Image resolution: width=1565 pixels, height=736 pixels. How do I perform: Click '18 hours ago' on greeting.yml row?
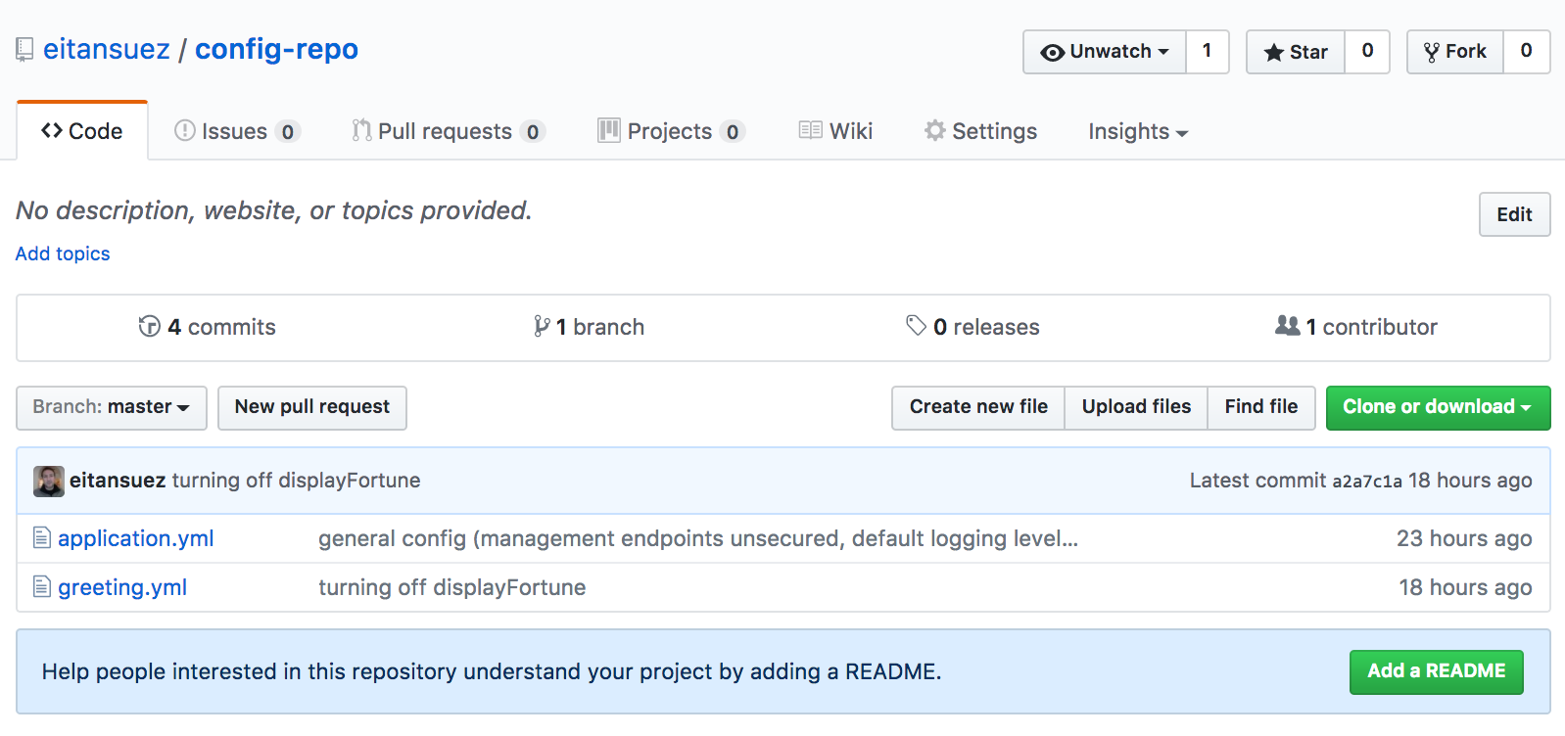click(x=1465, y=587)
